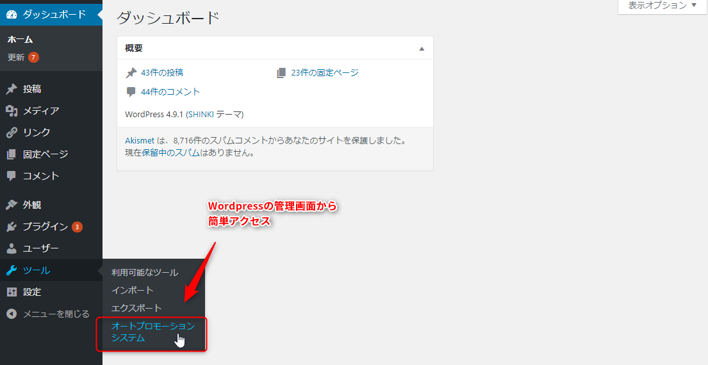Open the プラグイン menu label
Screen dimensions: 708x365
(45, 227)
